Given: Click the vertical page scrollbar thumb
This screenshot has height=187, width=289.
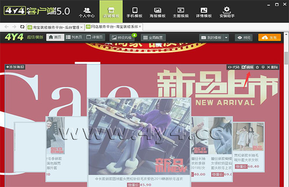Looking at the screenshot, I should point(286,58).
